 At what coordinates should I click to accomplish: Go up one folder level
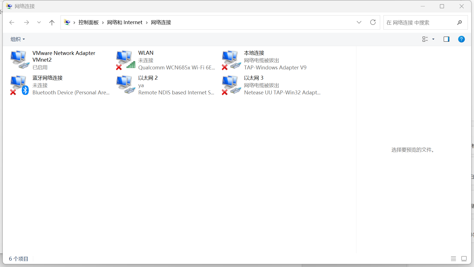coord(52,22)
